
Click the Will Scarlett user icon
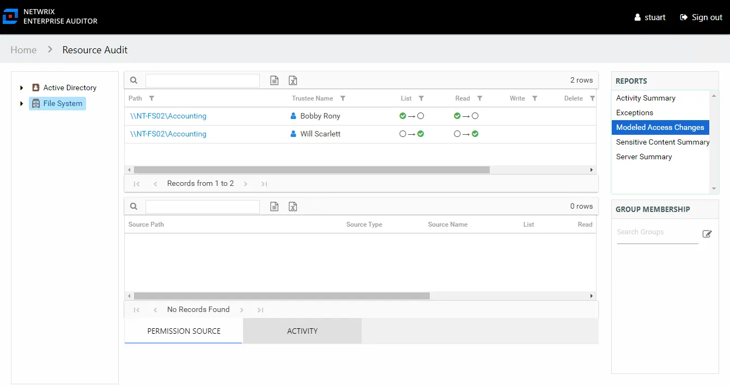(x=294, y=134)
